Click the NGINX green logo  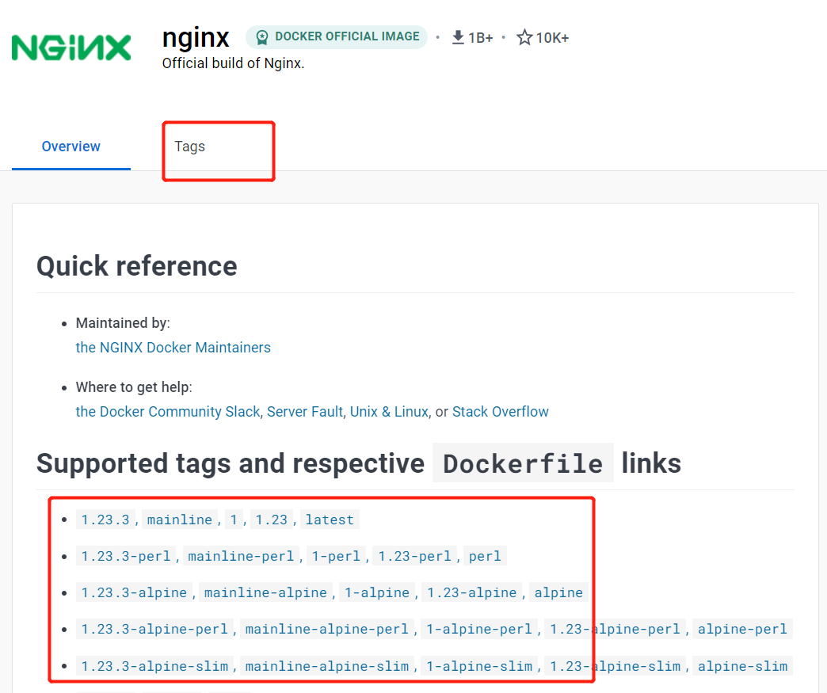click(x=71, y=48)
